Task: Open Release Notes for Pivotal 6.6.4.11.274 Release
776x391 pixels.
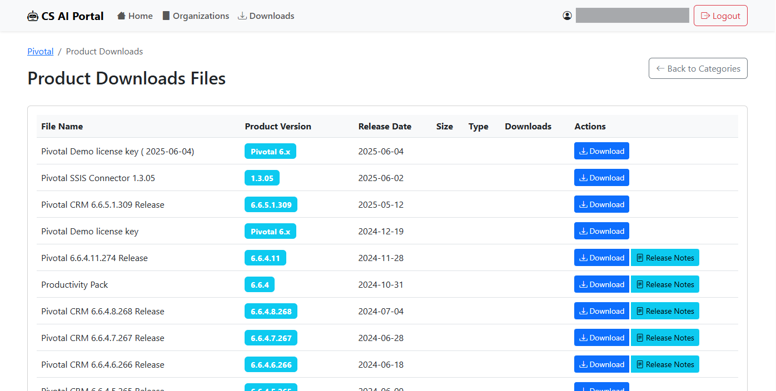Action: coord(665,258)
